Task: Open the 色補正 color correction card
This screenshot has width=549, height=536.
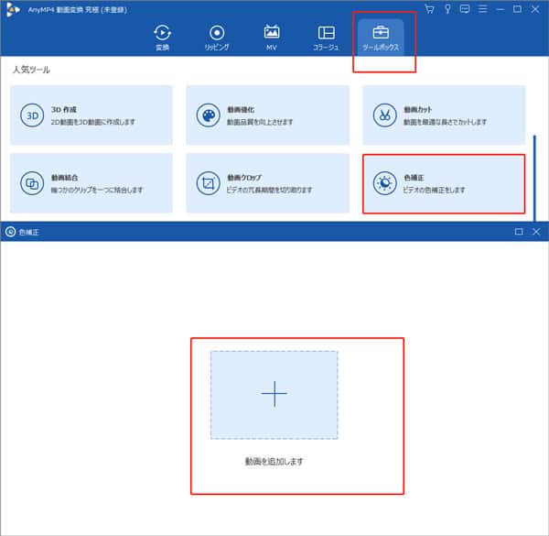Action: pyautogui.click(x=444, y=183)
